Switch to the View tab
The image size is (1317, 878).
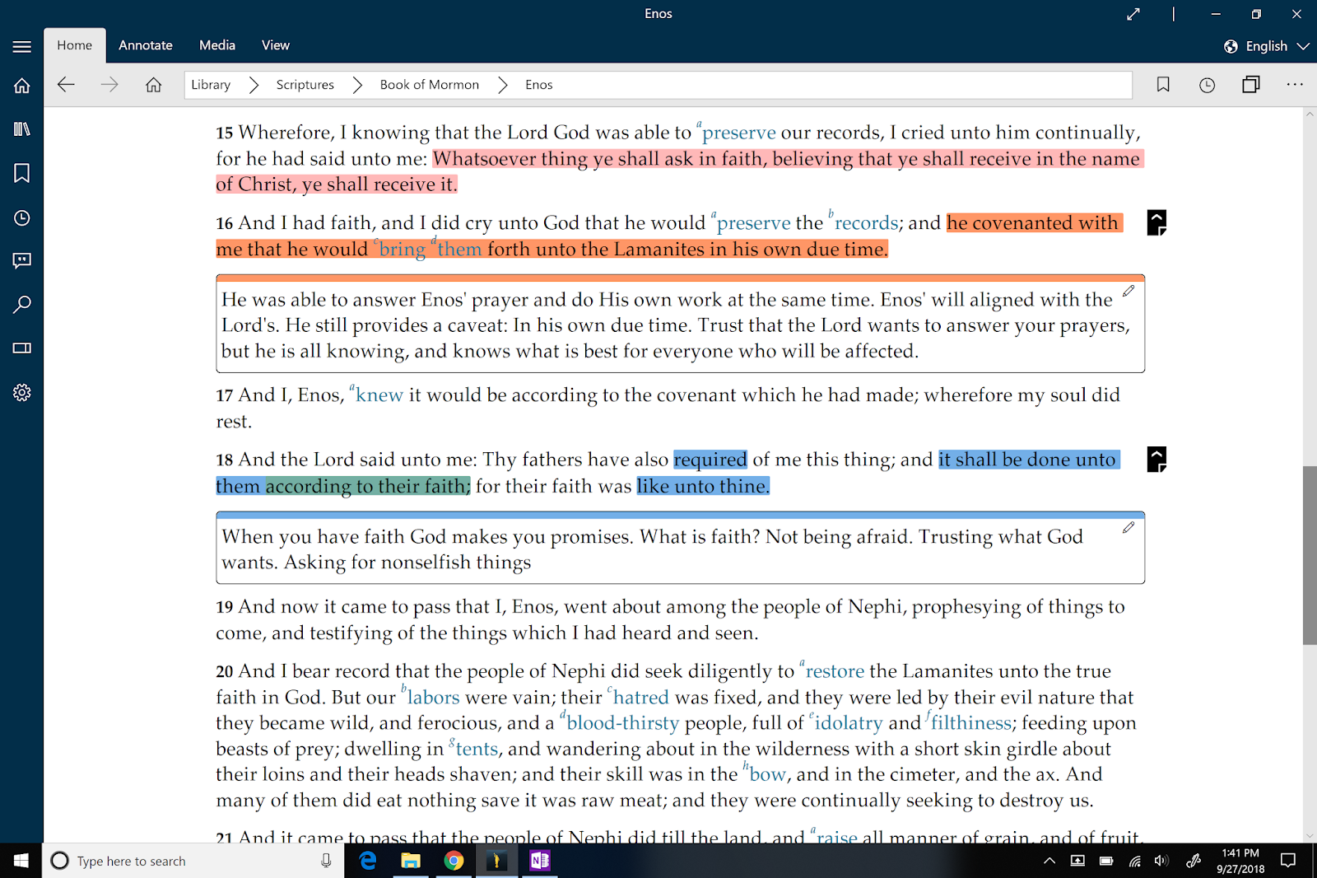click(276, 45)
